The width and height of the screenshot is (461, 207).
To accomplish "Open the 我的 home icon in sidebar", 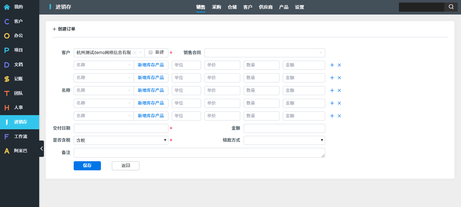I will coord(7,7).
